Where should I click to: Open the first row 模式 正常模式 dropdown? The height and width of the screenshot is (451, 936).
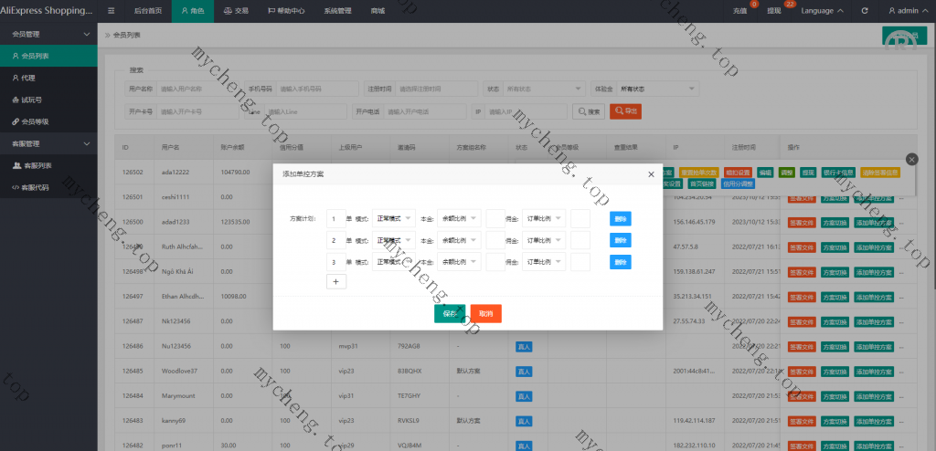click(x=394, y=219)
